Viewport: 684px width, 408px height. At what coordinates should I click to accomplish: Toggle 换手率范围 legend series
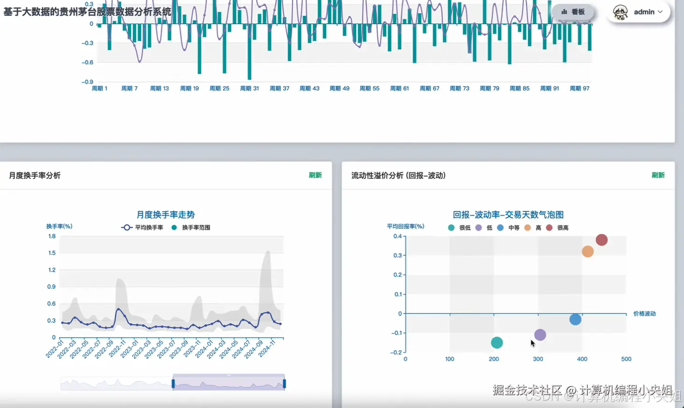(191, 228)
